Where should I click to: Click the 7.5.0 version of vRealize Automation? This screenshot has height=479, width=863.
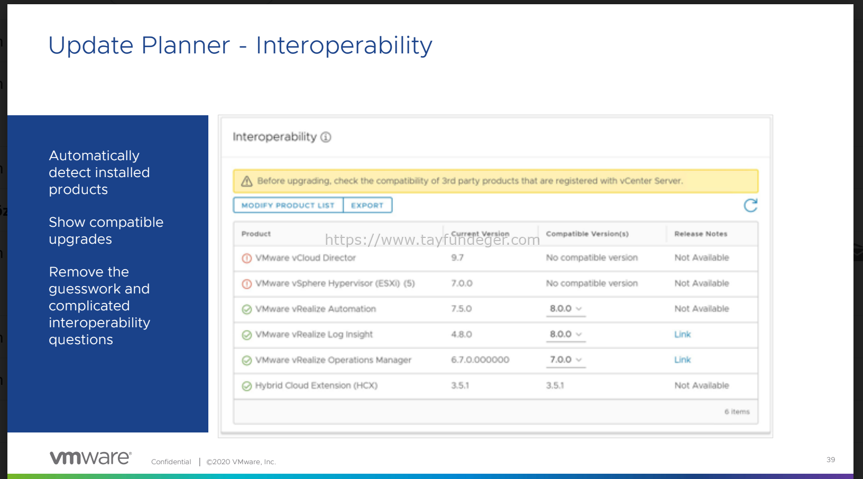coord(461,309)
